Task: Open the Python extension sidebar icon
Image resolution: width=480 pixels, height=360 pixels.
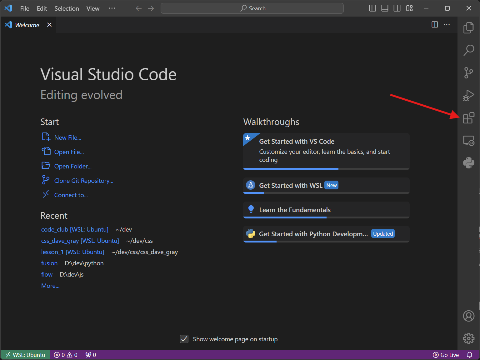Action: click(468, 163)
